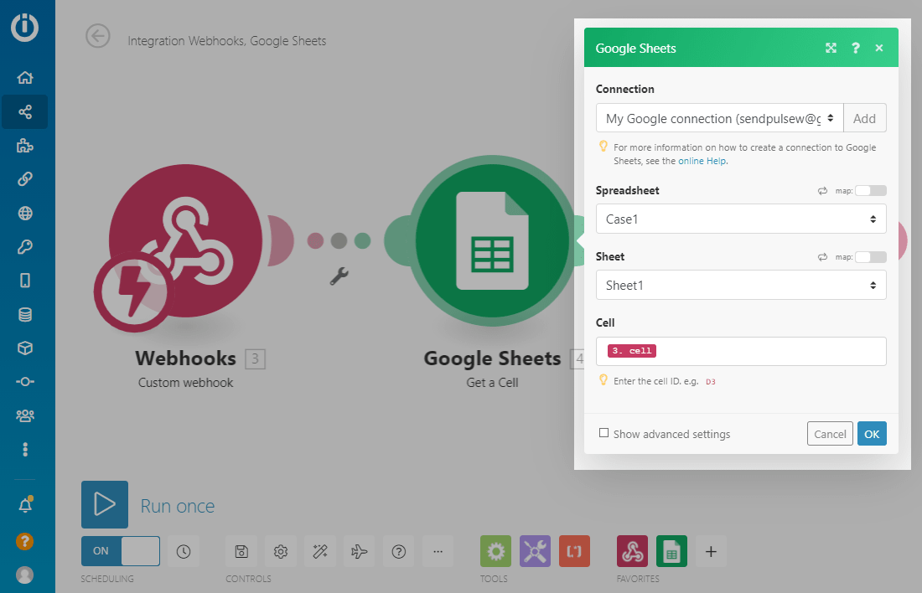Open Scenarios share icon in sidebar

tap(24, 111)
